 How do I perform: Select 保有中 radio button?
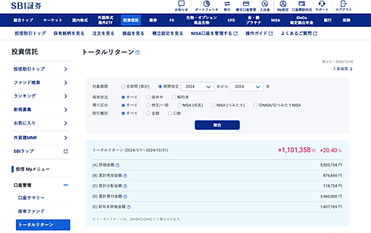[x=148, y=98]
